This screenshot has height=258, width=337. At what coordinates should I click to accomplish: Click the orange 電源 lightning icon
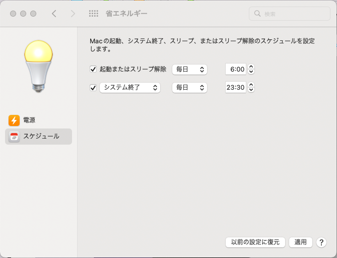14,120
